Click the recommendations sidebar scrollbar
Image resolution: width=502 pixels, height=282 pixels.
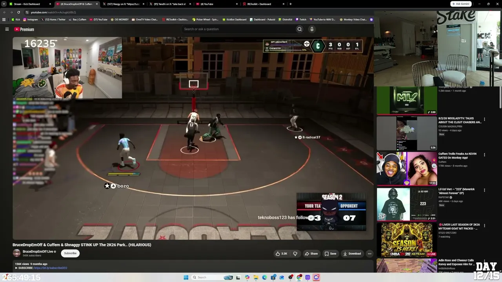point(500,97)
